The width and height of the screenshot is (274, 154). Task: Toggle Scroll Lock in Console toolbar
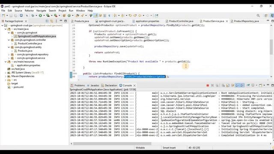pyautogui.click(x=228, y=86)
